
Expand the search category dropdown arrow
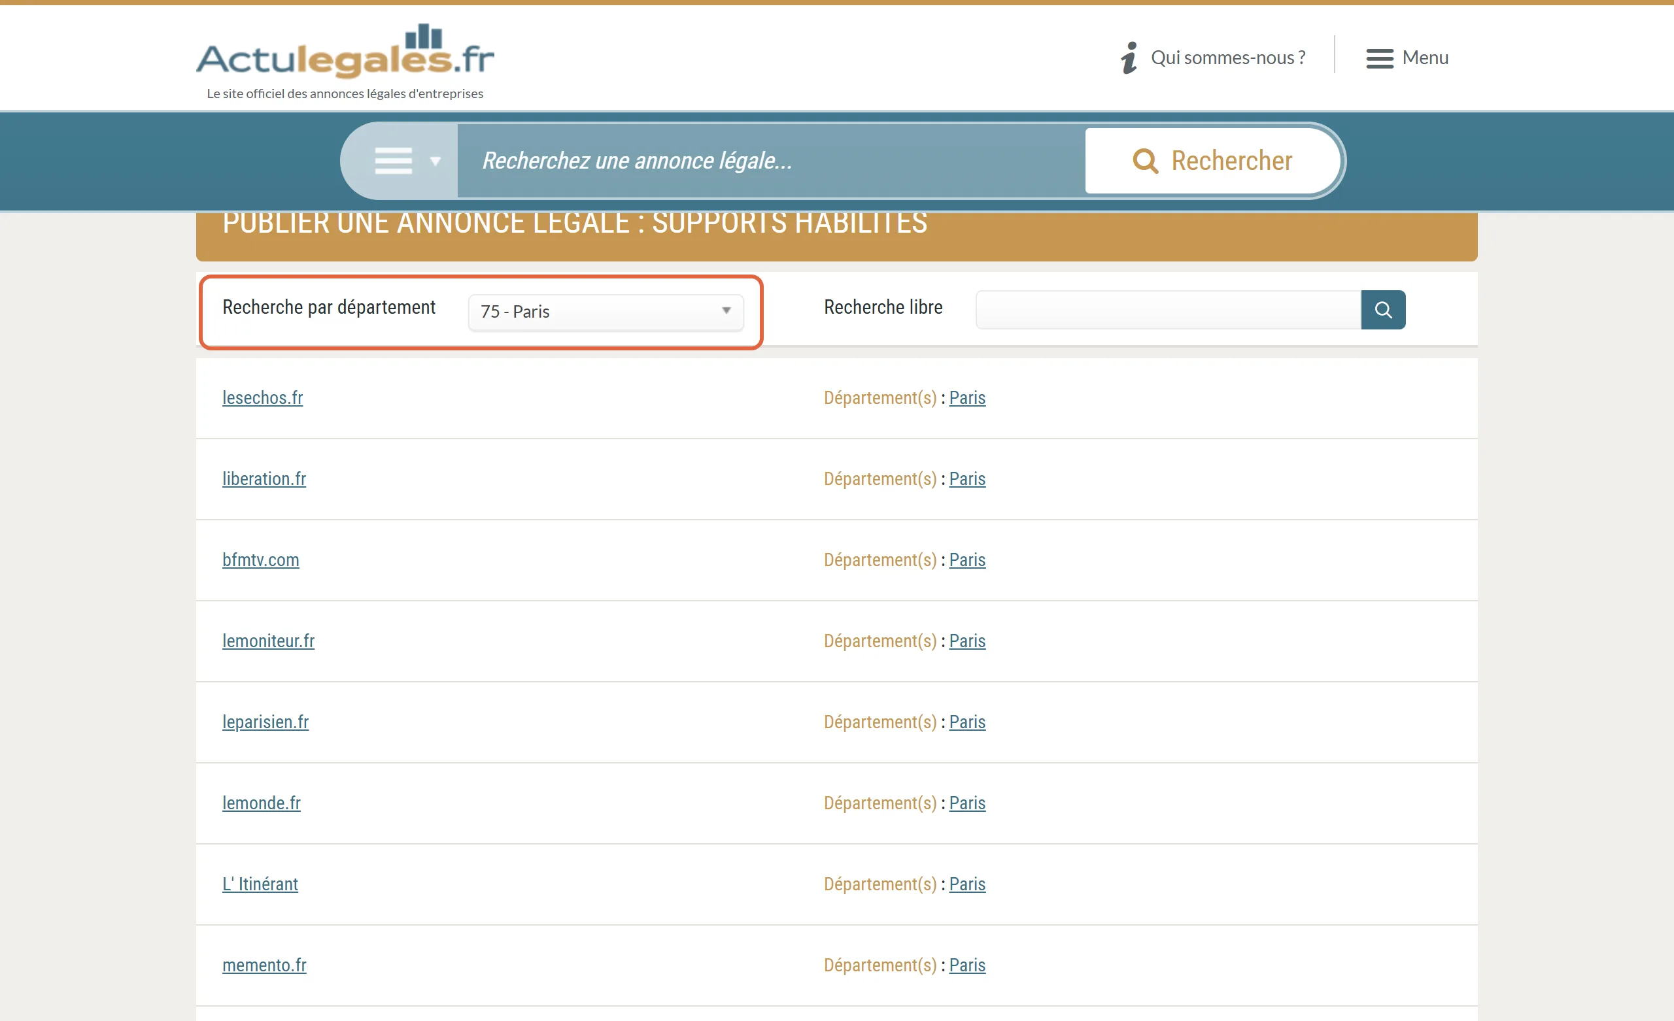coord(436,161)
